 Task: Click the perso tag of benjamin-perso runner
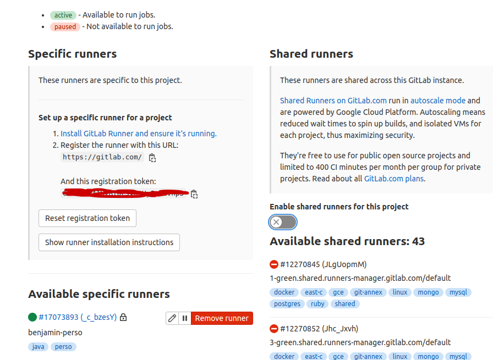point(63,346)
